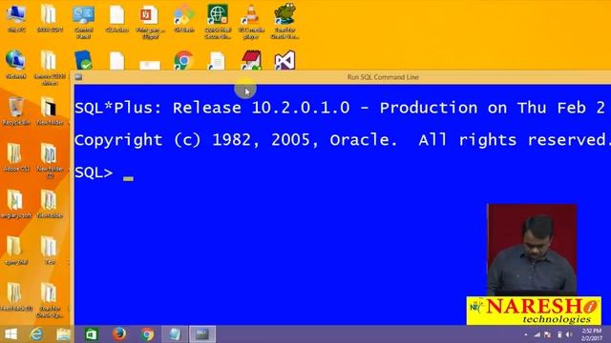Open the New folder beside Recycle Bin
This screenshot has width=611, height=343.
(x=50, y=111)
